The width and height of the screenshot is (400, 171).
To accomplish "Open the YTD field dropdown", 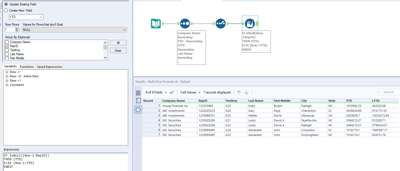I will 26,17.
